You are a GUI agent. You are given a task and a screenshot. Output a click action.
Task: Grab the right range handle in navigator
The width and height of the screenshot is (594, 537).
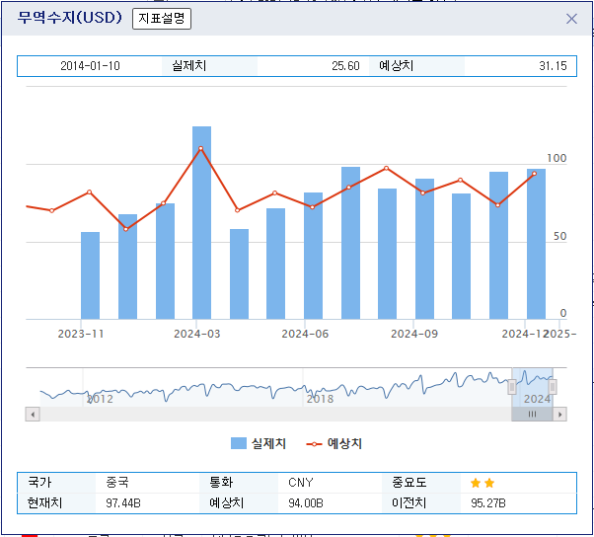(x=553, y=387)
